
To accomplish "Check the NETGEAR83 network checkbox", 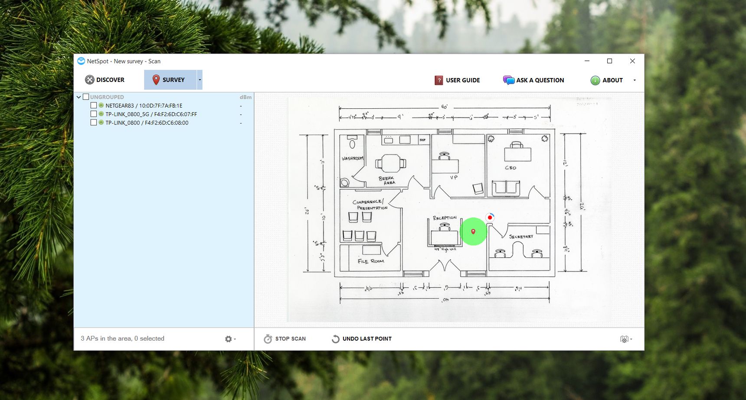I will click(93, 105).
